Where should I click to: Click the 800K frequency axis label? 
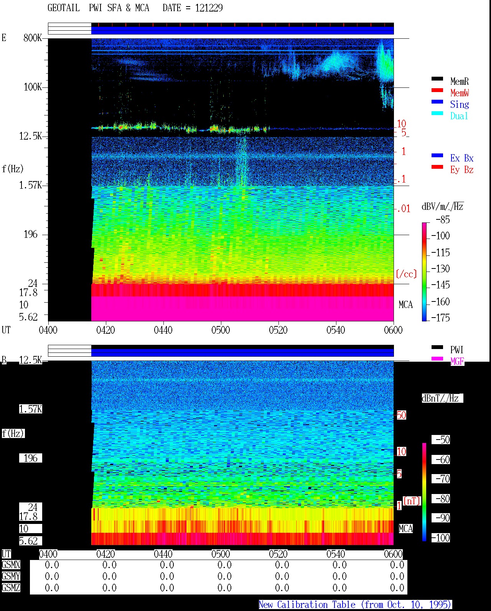[x=33, y=38]
